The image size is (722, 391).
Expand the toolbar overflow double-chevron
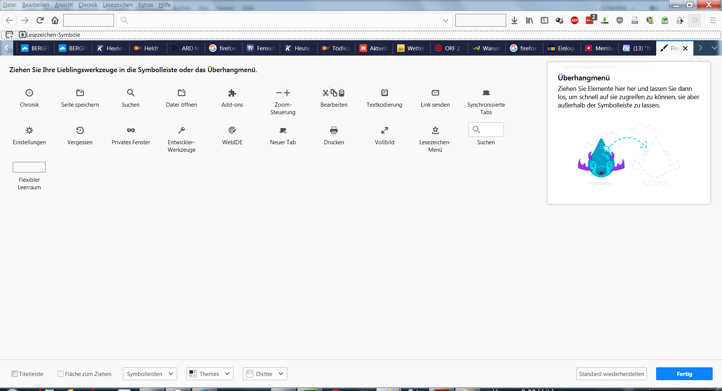pyautogui.click(x=695, y=20)
